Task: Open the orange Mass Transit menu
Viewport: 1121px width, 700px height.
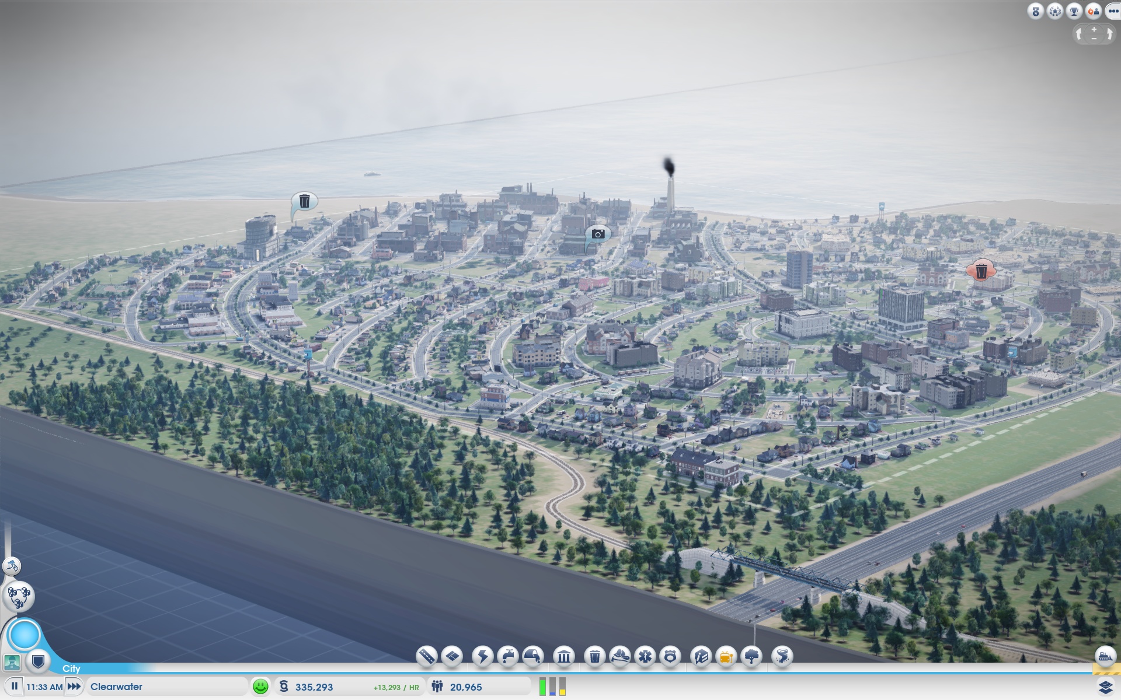Action: (726, 656)
